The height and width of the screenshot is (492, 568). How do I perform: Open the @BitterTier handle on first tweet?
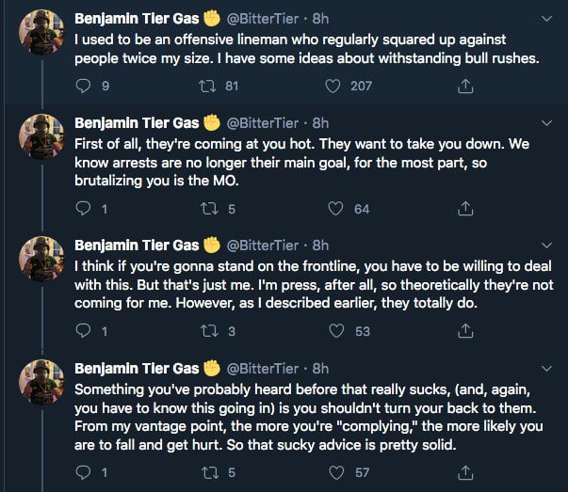266,19
